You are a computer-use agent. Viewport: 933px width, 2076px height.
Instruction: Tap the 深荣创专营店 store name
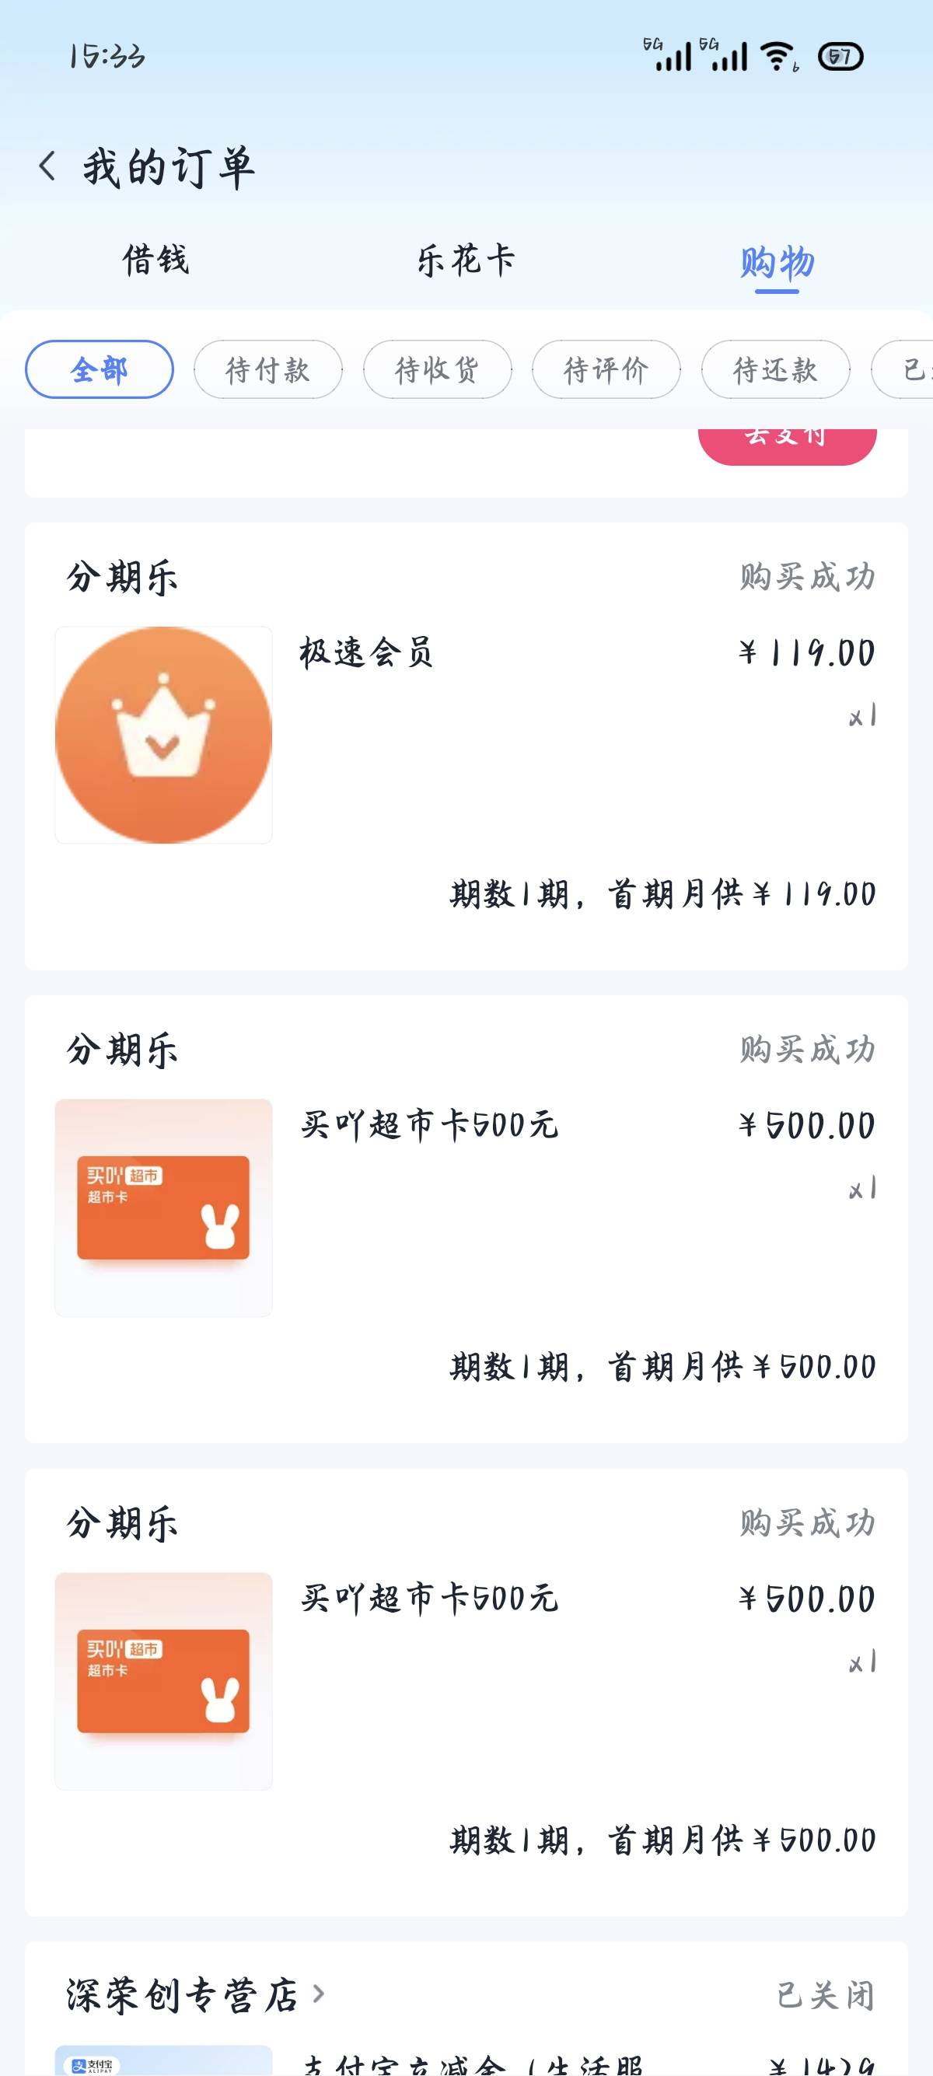[x=182, y=1994]
